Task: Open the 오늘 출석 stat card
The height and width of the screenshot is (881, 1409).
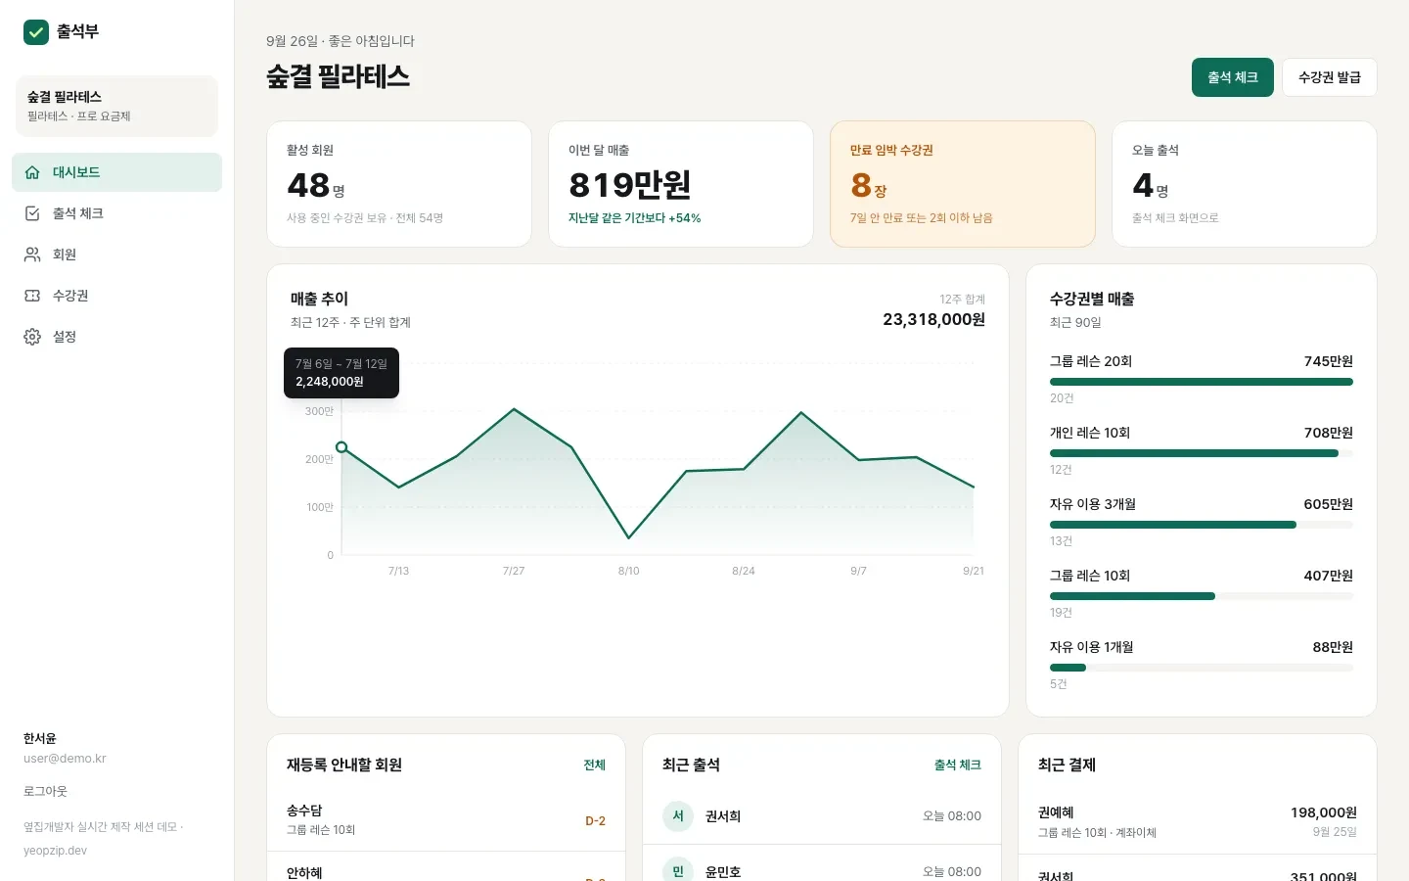Action: 1245,184
